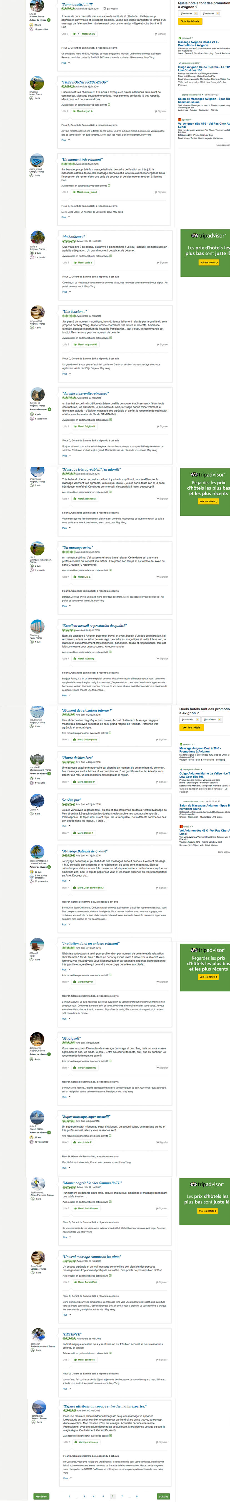Show more of response to "Un moment très relaxant"
230x1502 pixels.
[x=65, y=217]
